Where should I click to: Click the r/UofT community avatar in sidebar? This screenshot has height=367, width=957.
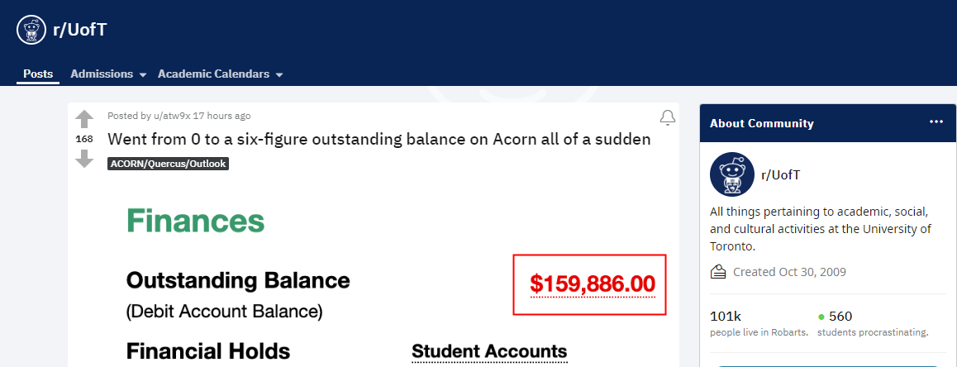click(x=731, y=174)
